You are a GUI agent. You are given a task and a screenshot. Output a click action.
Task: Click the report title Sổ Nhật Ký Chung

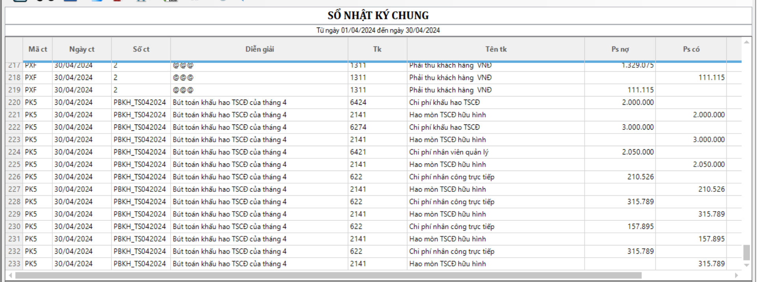[378, 16]
